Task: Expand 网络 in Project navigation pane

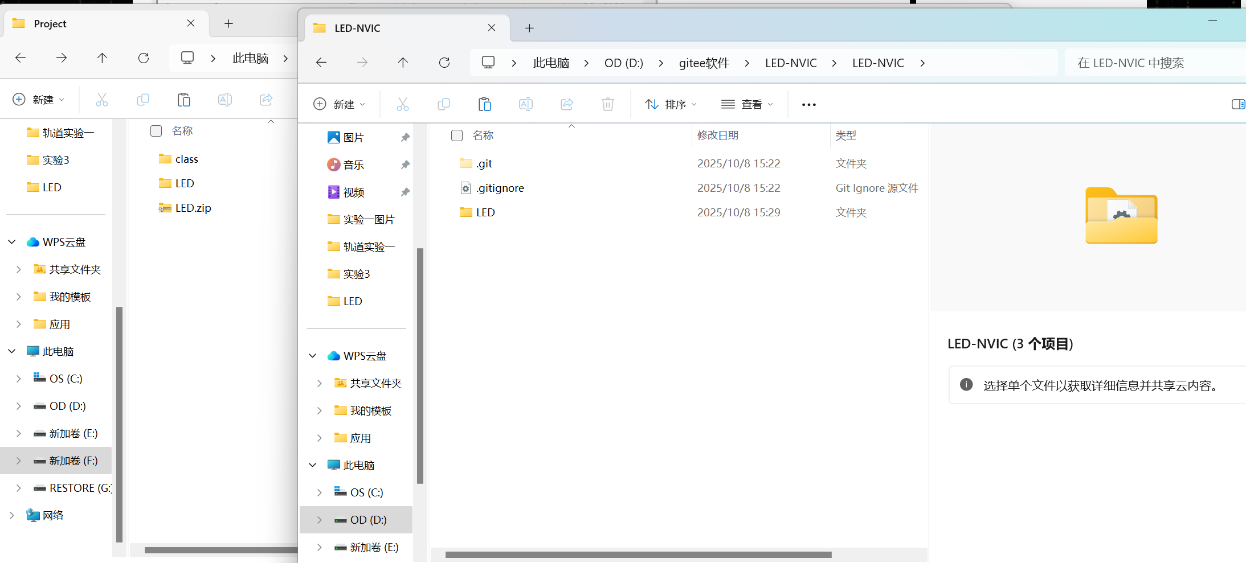Action: pyautogui.click(x=12, y=515)
